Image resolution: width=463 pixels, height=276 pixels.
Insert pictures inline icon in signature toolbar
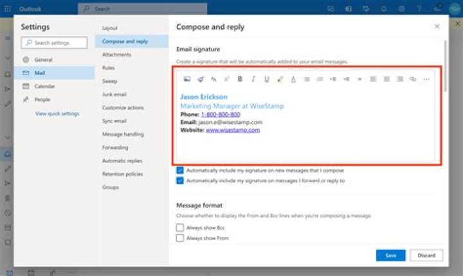[x=187, y=79]
